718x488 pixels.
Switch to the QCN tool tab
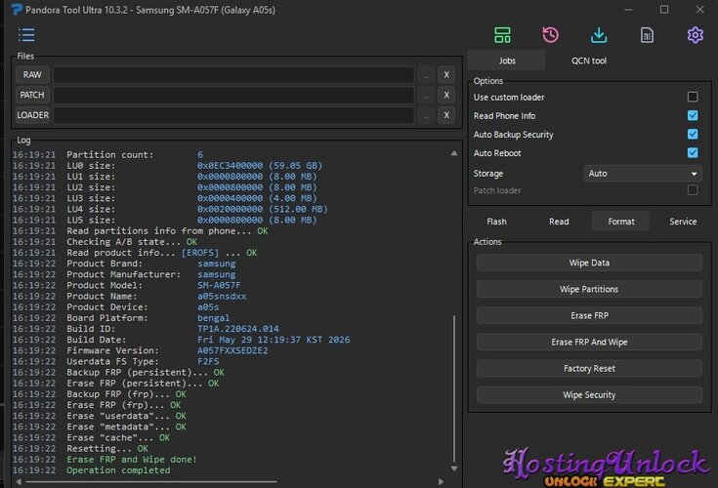click(x=589, y=61)
